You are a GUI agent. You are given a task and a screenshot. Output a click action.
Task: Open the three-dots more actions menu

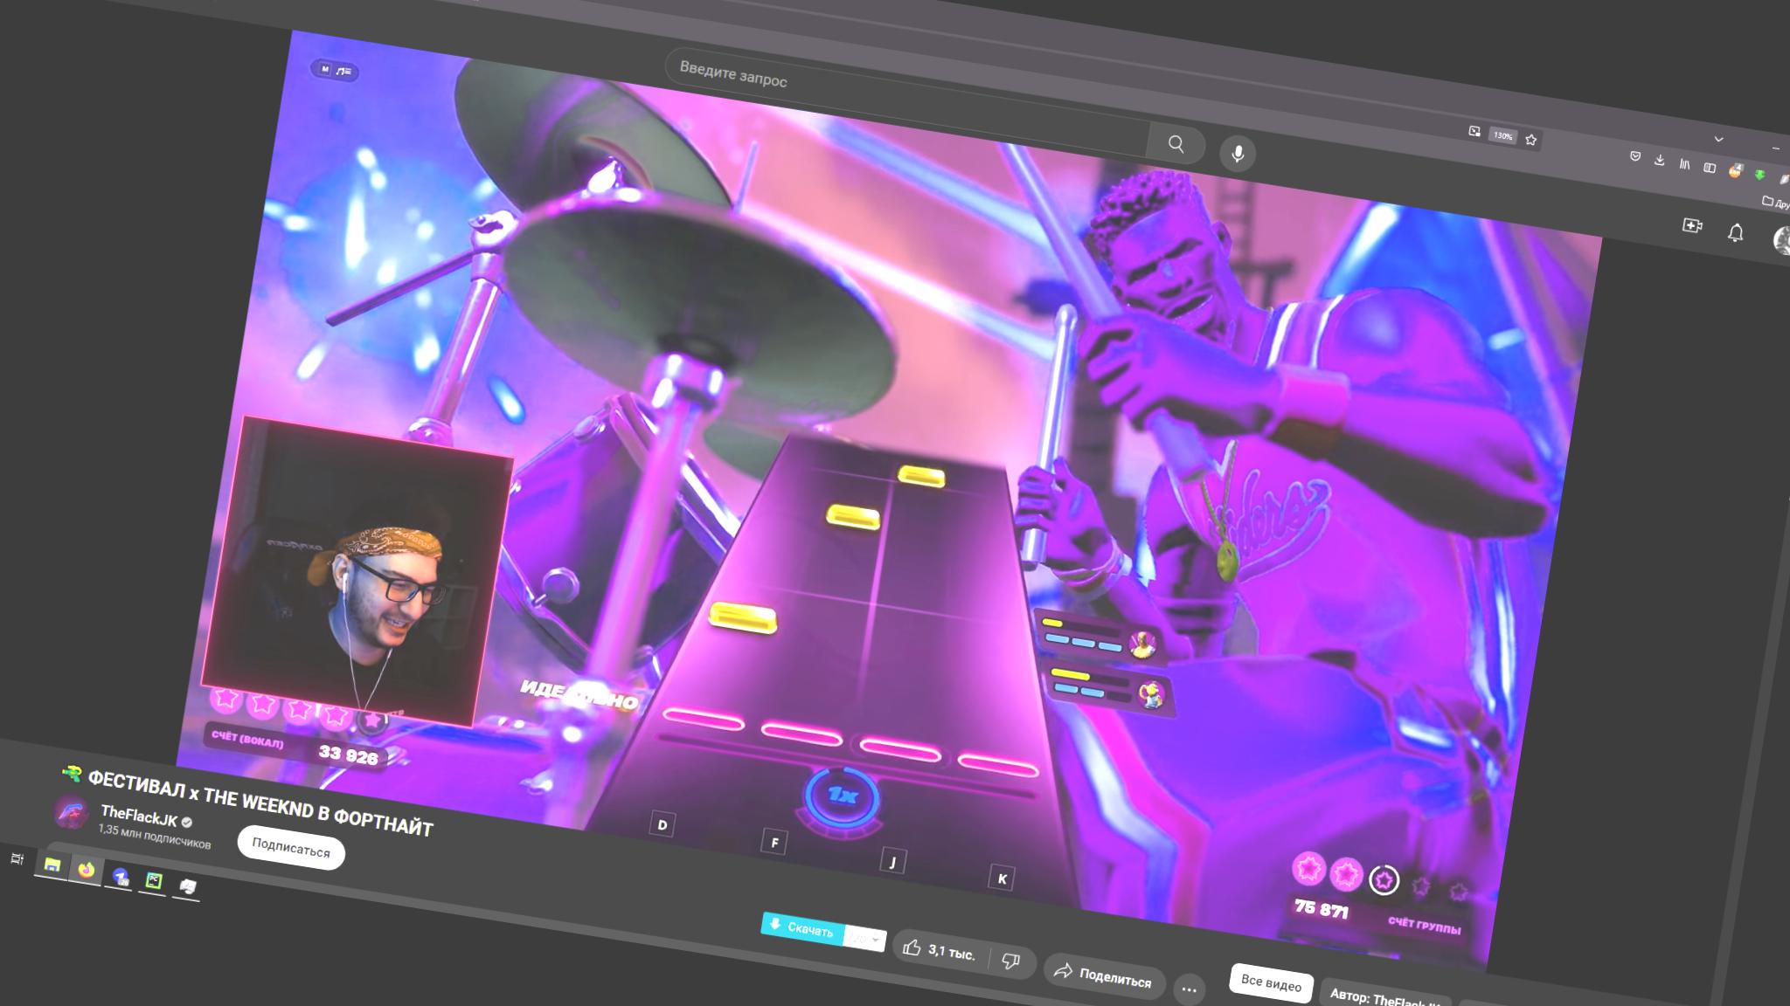(x=1189, y=989)
